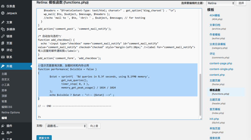Screen dimensions: 251x140
Task: Click the plug icon beside 插件
Action: coord(3,126)
